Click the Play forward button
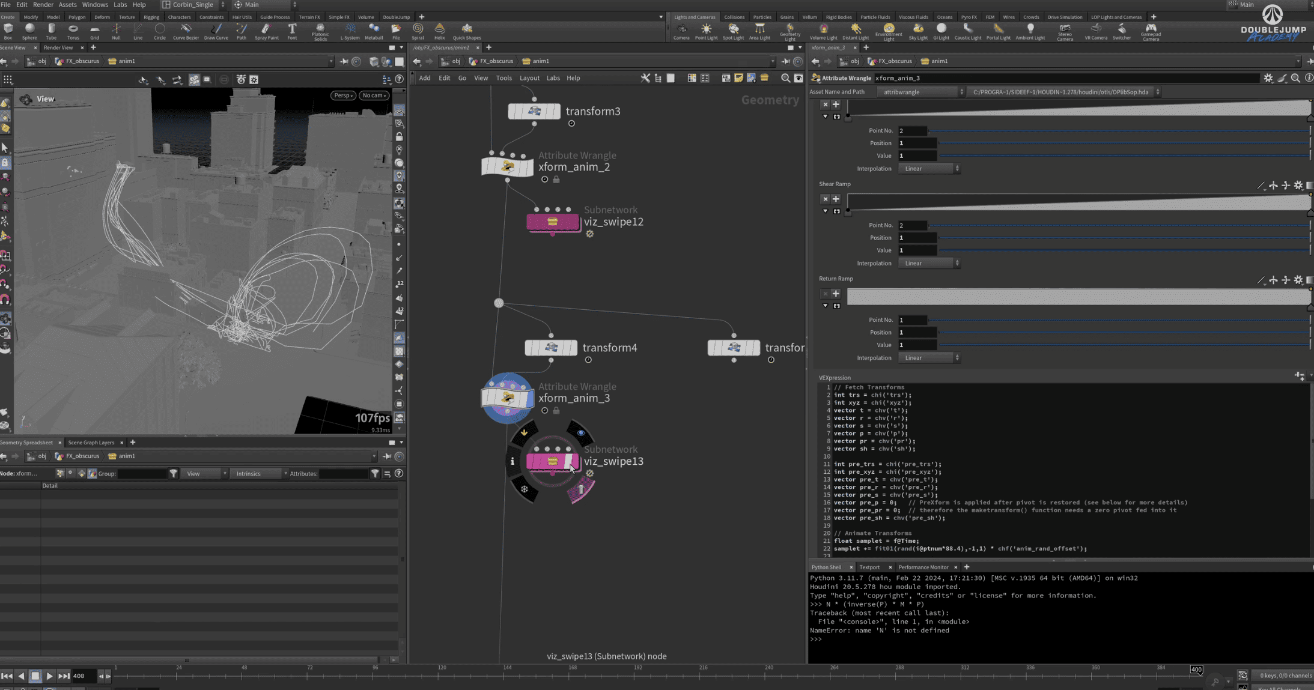Image resolution: width=1314 pixels, height=690 pixels. 50,676
